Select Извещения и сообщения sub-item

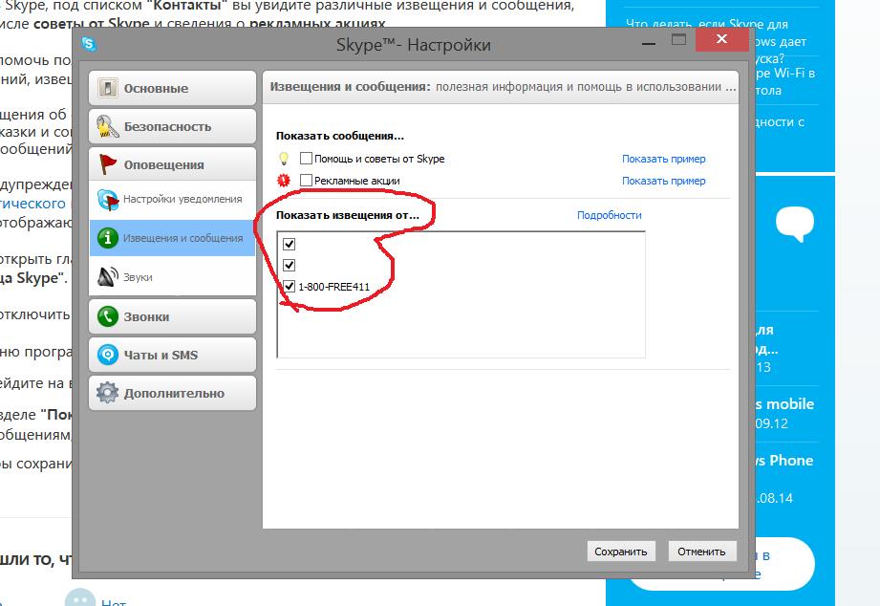(x=172, y=238)
